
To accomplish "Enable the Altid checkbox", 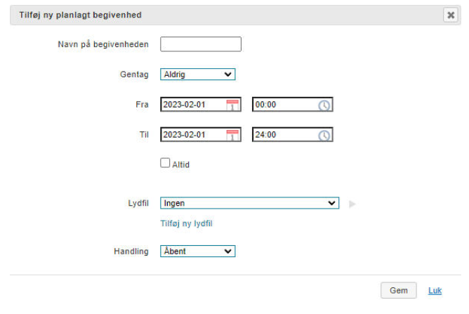I will [165, 163].
